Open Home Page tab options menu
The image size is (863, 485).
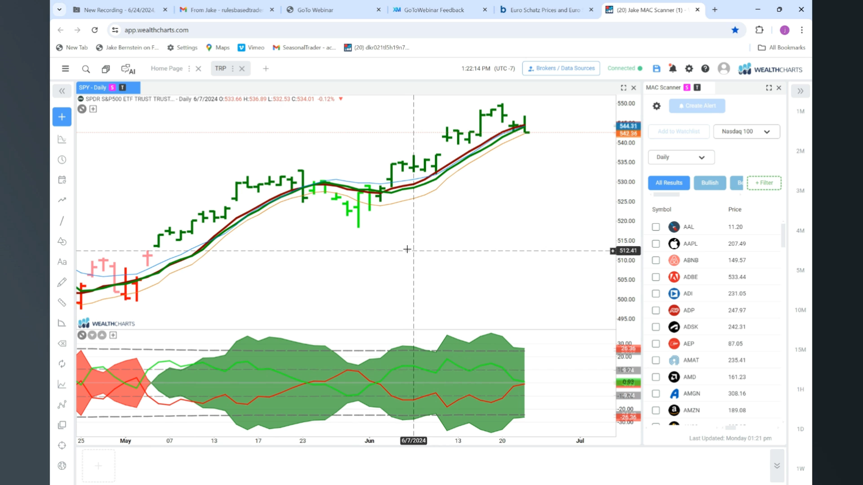click(189, 69)
